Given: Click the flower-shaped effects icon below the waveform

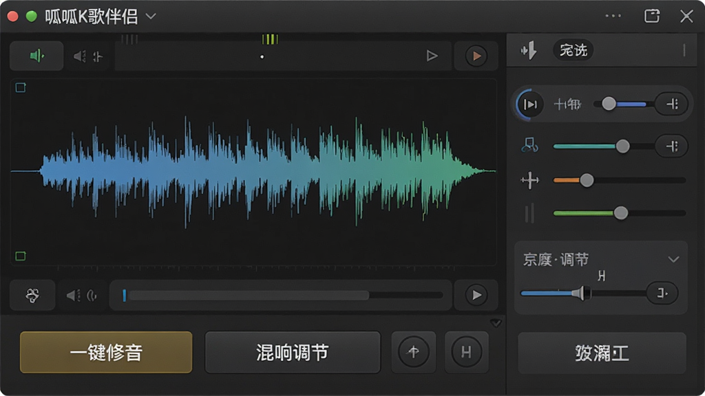Looking at the screenshot, I should (32, 295).
